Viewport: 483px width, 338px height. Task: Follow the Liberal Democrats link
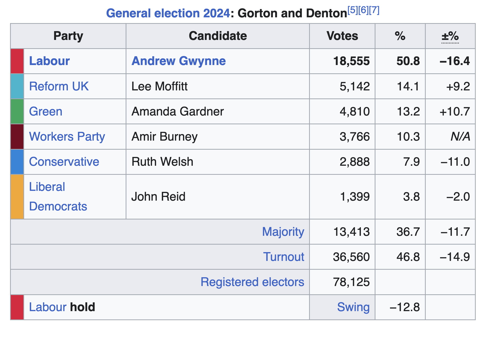(58, 197)
